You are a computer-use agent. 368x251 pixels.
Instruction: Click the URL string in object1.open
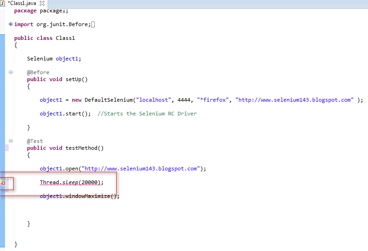pos(141,169)
